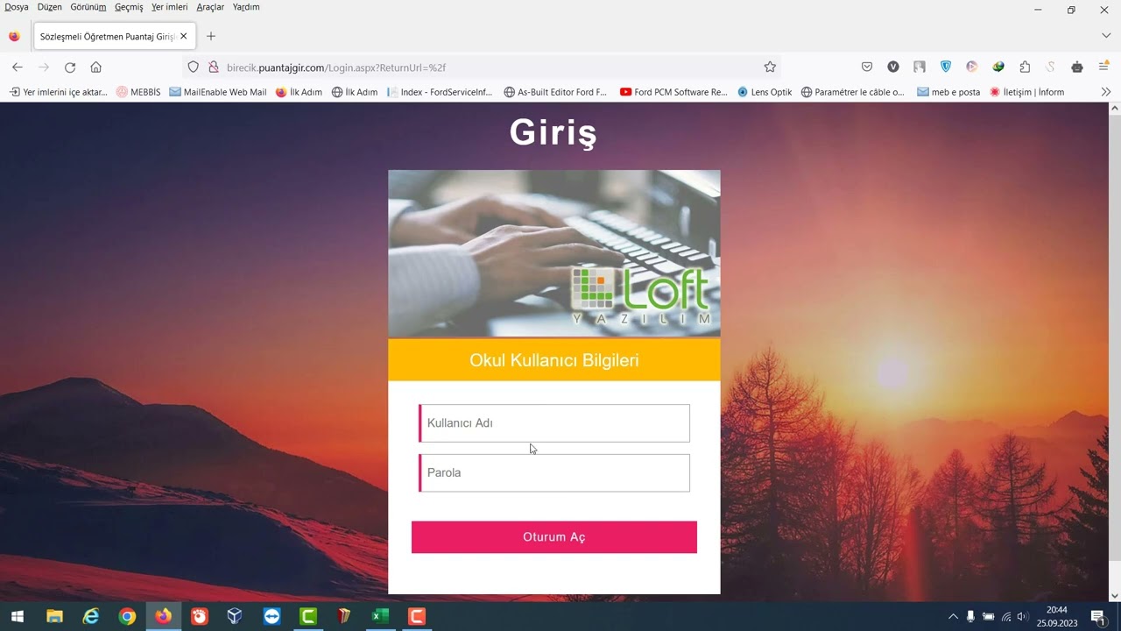The width and height of the screenshot is (1121, 631).
Task: Show site security lock information
Action: [x=213, y=67]
